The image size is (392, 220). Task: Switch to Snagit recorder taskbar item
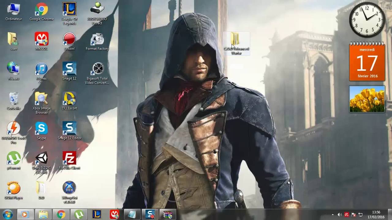[150, 215]
